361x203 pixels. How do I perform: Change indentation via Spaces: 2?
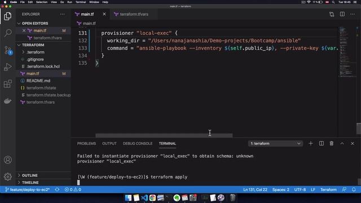click(x=281, y=189)
